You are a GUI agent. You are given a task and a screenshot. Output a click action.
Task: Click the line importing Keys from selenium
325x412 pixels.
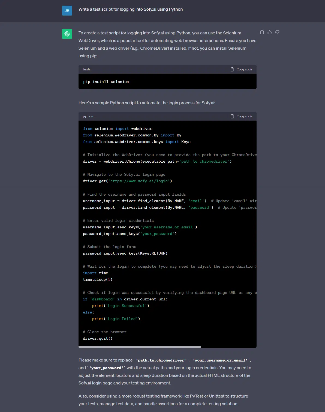coord(137,142)
